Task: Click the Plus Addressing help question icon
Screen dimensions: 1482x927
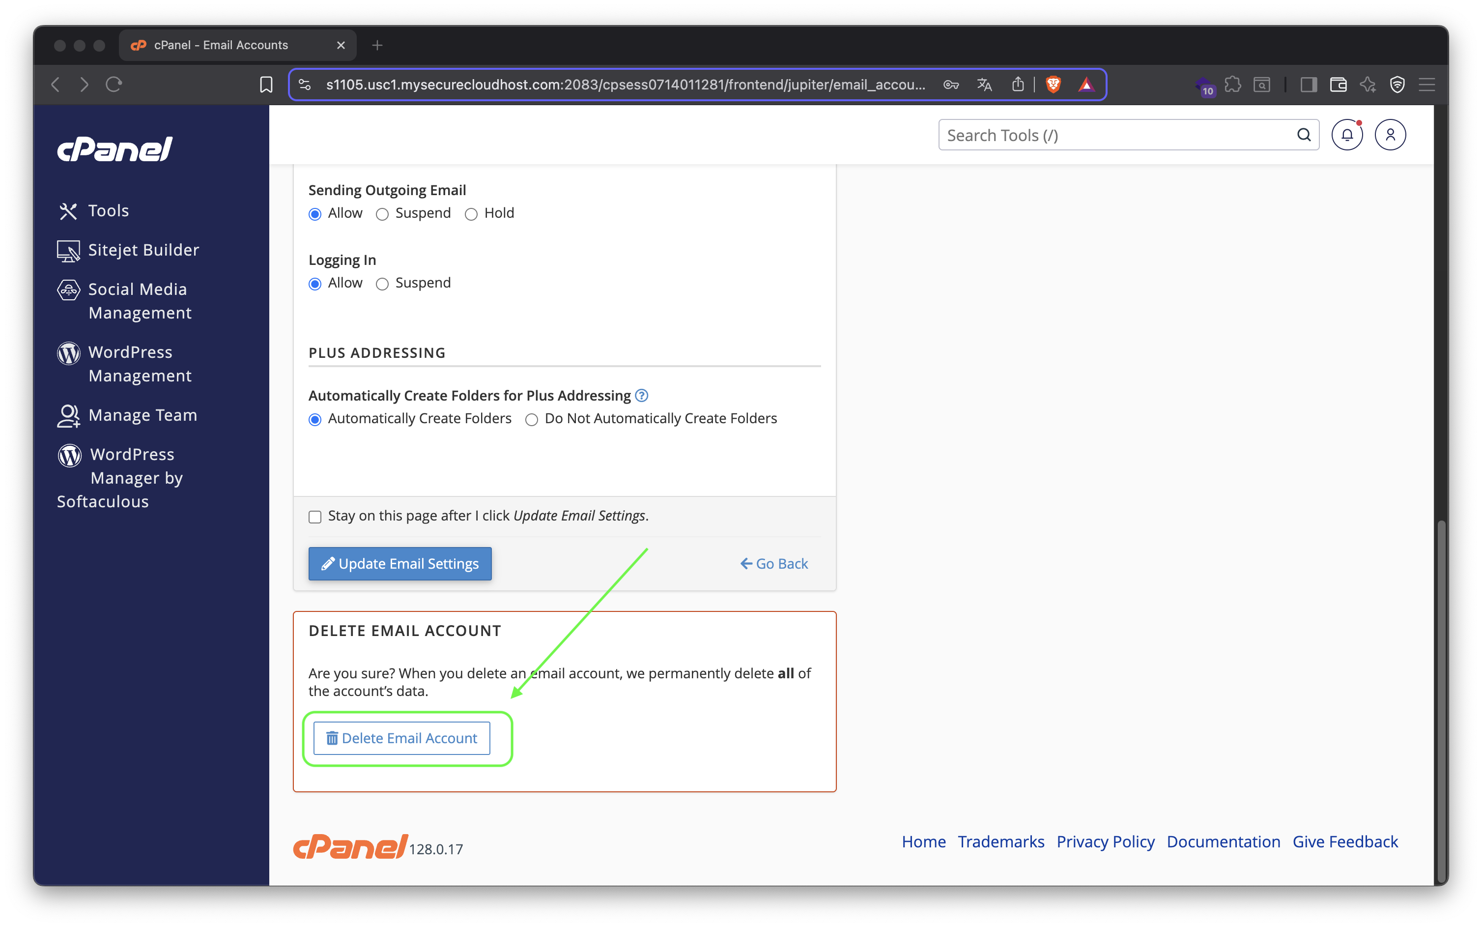Action: 641,396
